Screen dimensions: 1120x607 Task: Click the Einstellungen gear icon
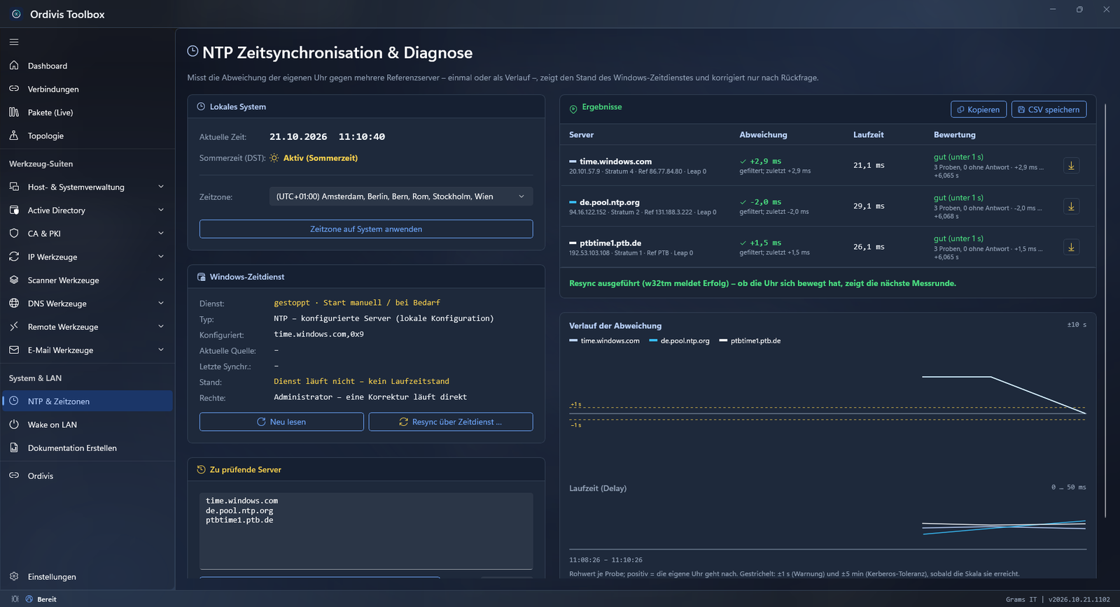coord(14,576)
